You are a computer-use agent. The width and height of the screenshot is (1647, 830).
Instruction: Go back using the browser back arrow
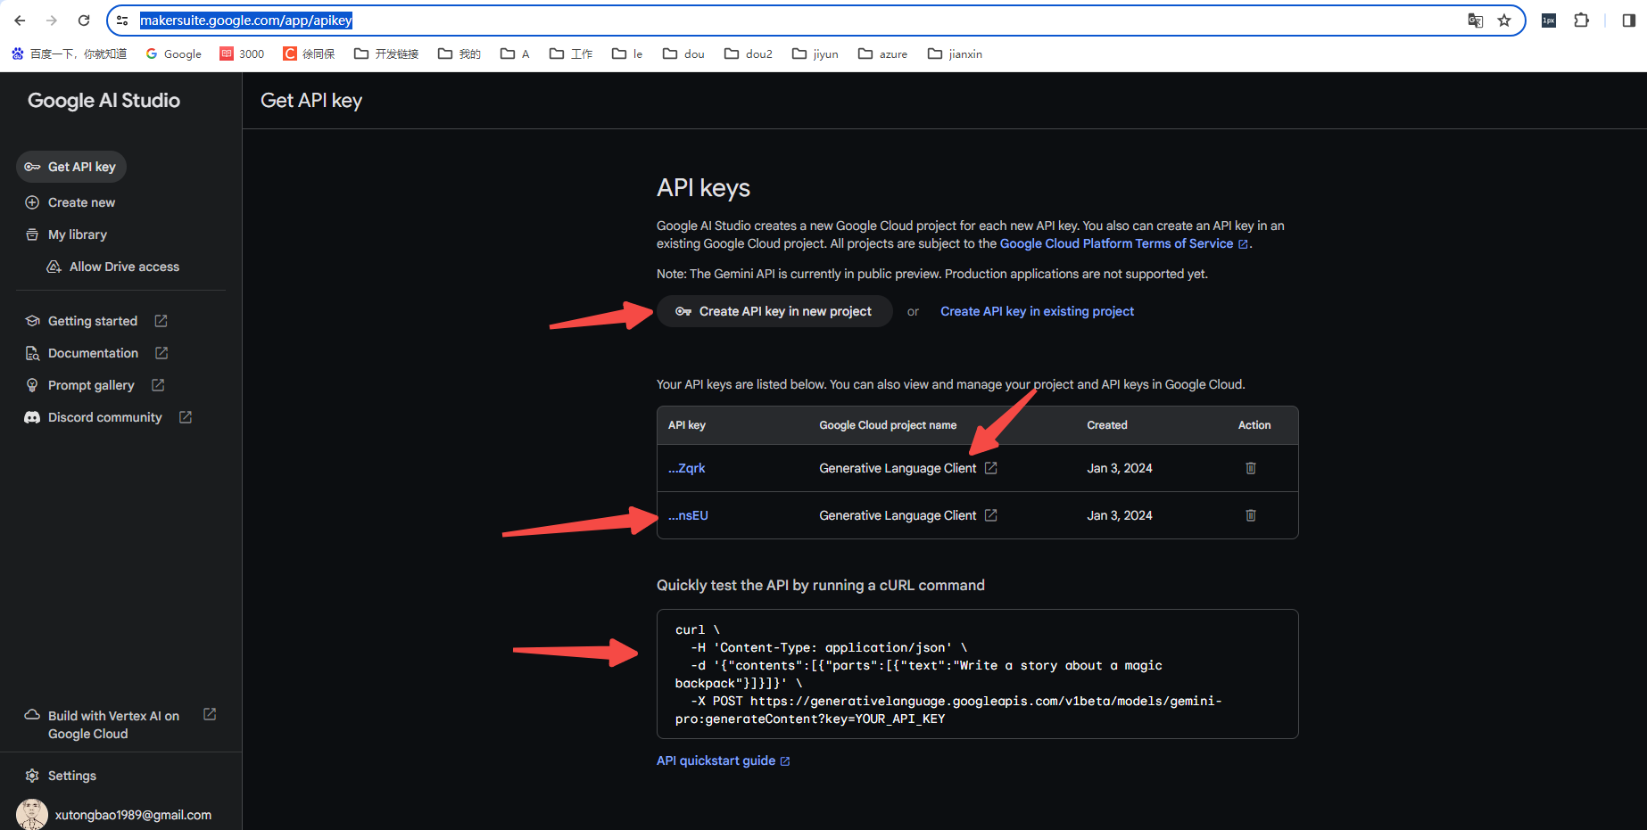[x=20, y=21]
